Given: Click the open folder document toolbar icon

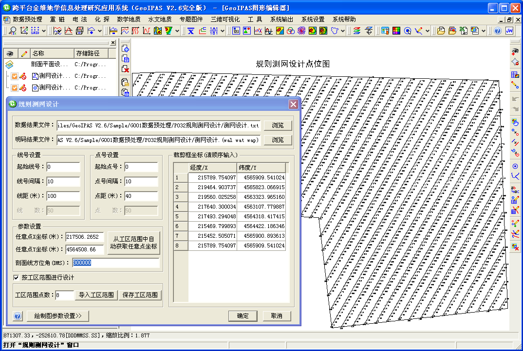Looking at the screenshot, I should point(441,31).
